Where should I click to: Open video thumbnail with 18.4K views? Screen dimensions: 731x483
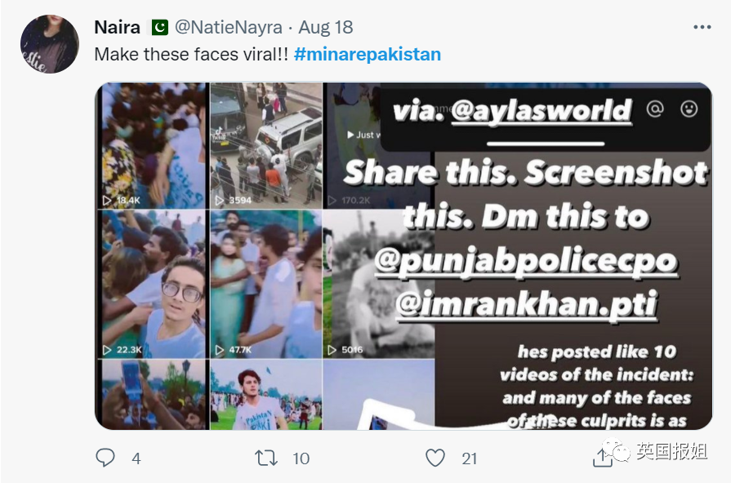pos(152,145)
